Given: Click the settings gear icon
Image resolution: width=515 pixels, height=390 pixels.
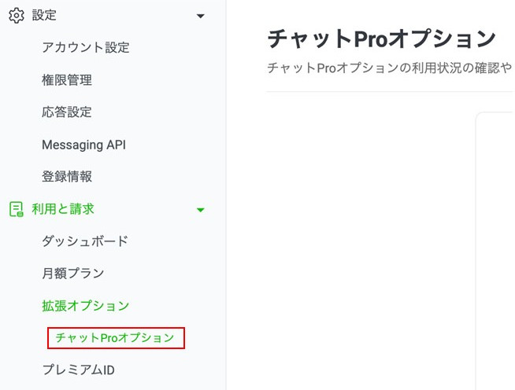Looking at the screenshot, I should [x=16, y=16].
